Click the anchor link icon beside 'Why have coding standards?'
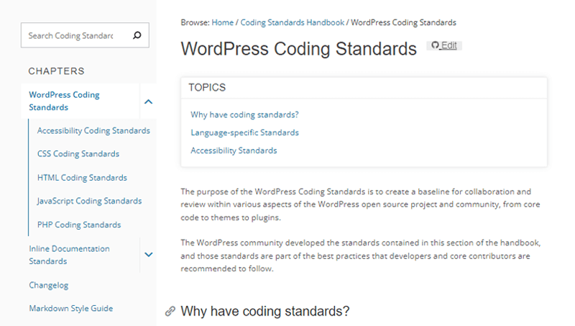Screen dimensions: 575x326 point(170,311)
